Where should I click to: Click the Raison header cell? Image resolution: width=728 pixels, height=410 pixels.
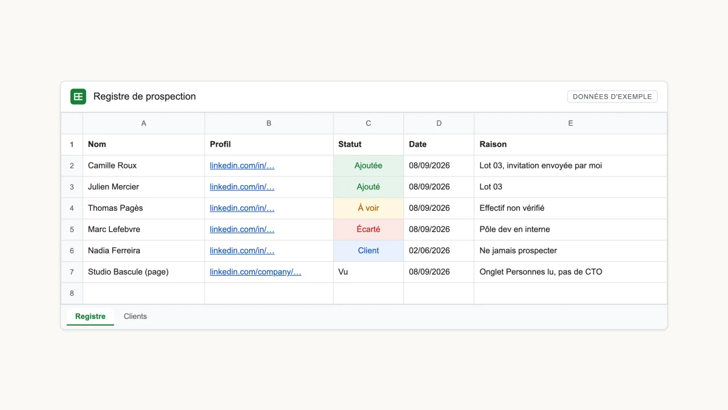[570, 145]
